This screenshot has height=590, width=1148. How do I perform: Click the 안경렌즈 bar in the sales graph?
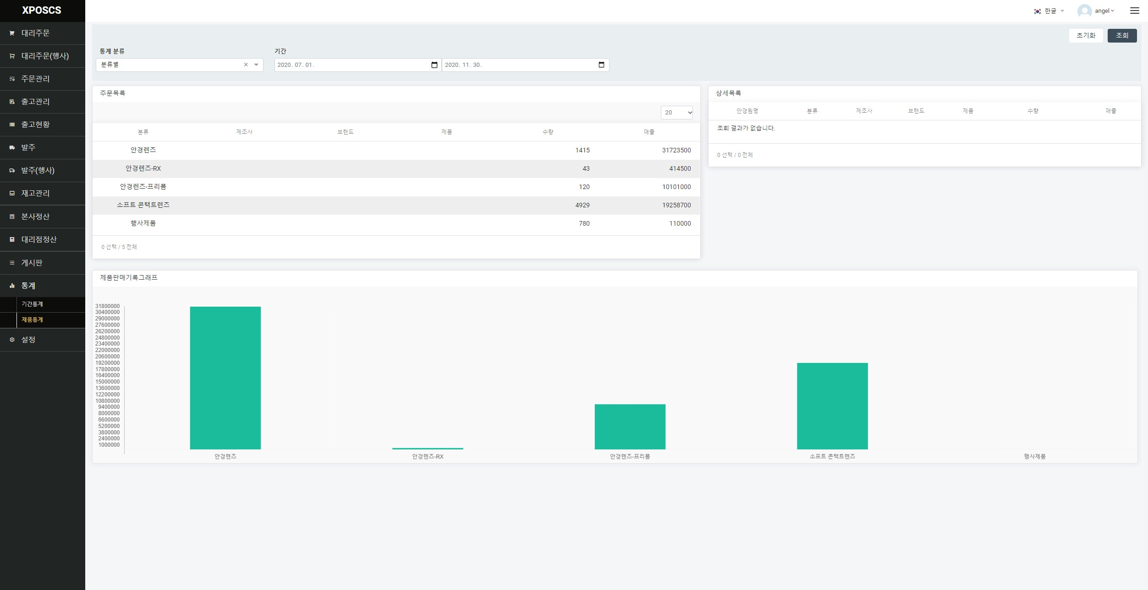pos(225,378)
